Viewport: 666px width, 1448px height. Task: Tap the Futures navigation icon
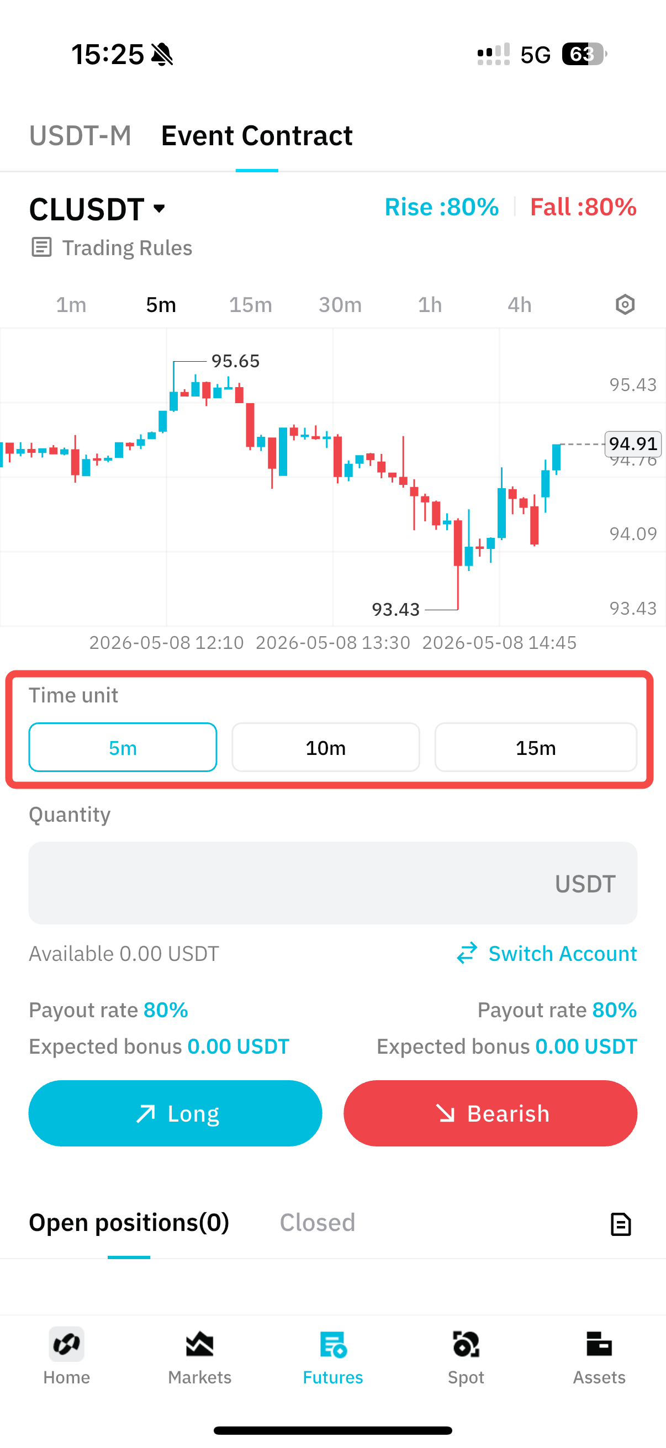(332, 1345)
